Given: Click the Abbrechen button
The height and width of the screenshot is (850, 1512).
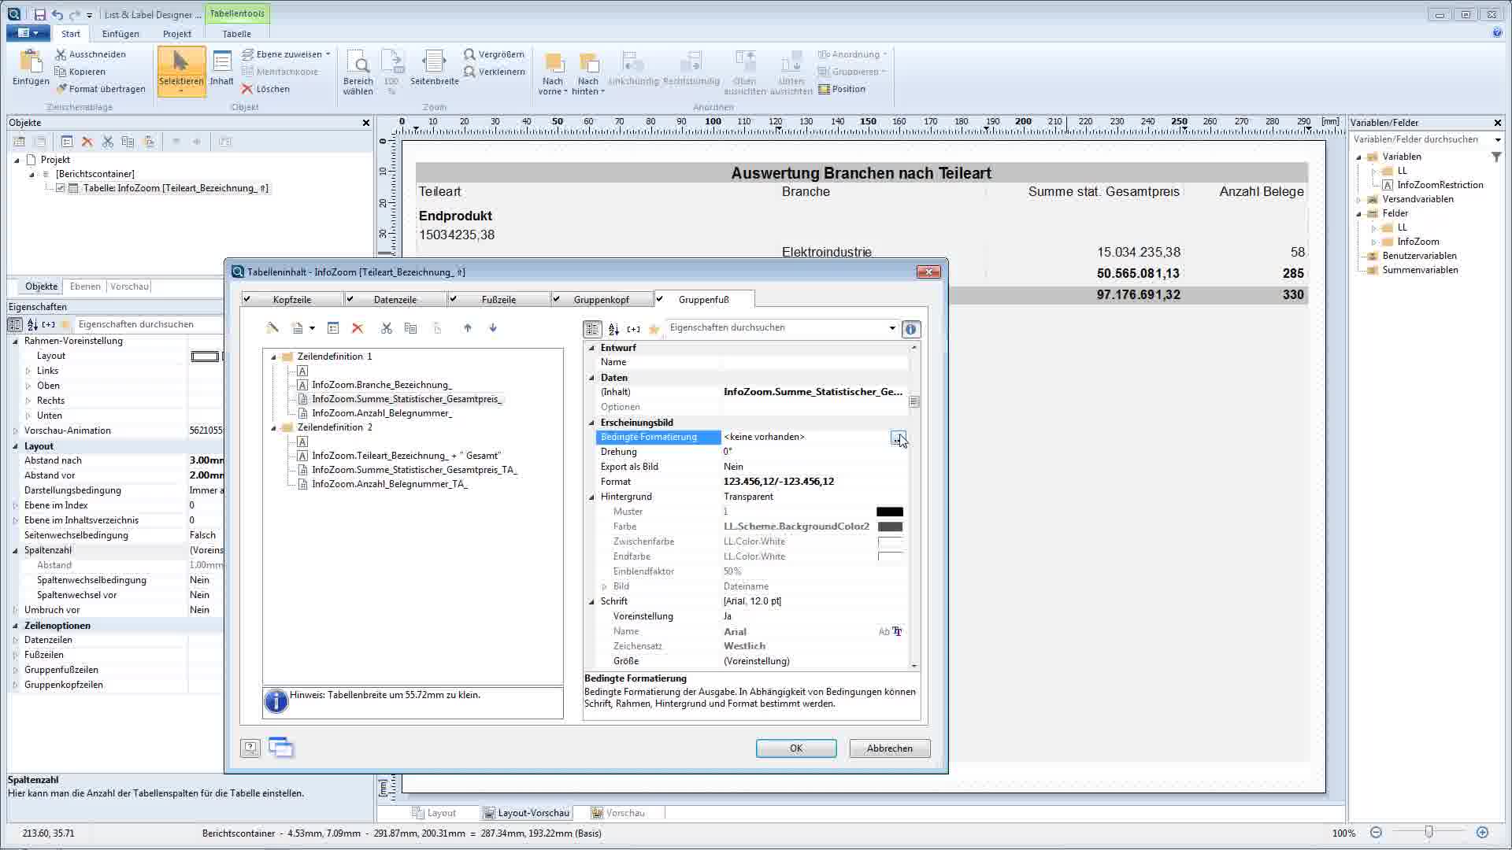Looking at the screenshot, I should [x=890, y=748].
